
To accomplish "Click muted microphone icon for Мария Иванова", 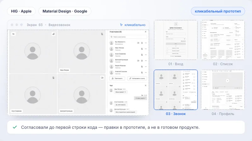I will [142, 66].
